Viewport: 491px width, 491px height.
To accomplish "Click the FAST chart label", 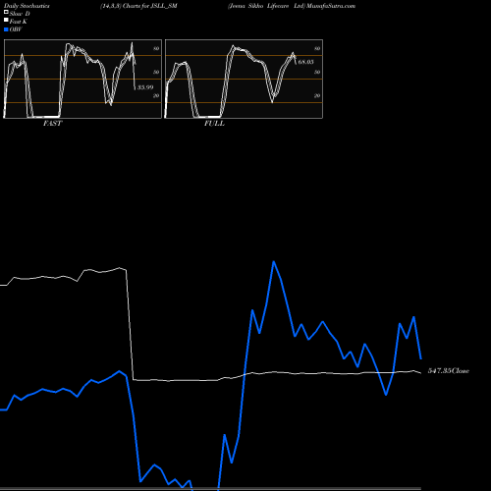I will 52,124.
